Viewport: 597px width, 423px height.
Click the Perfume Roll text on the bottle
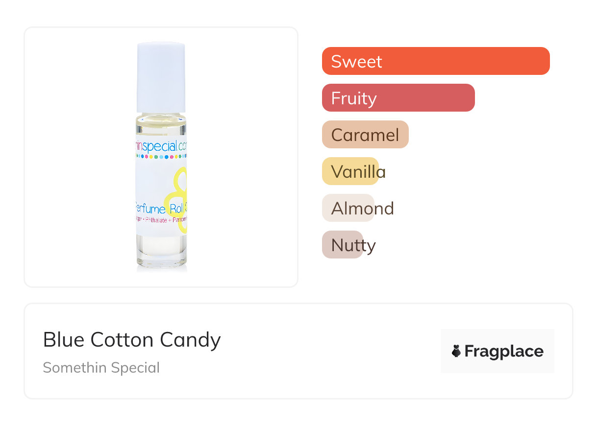coord(158,210)
